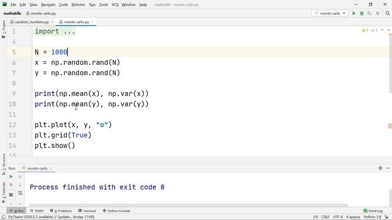
Task: Click the lock read-only toggle in status bar
Action: point(386,217)
